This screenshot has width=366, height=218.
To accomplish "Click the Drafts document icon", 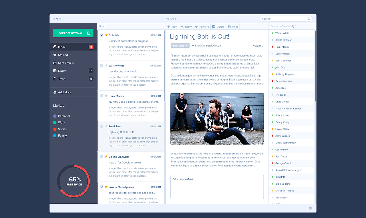I will coord(55,71).
